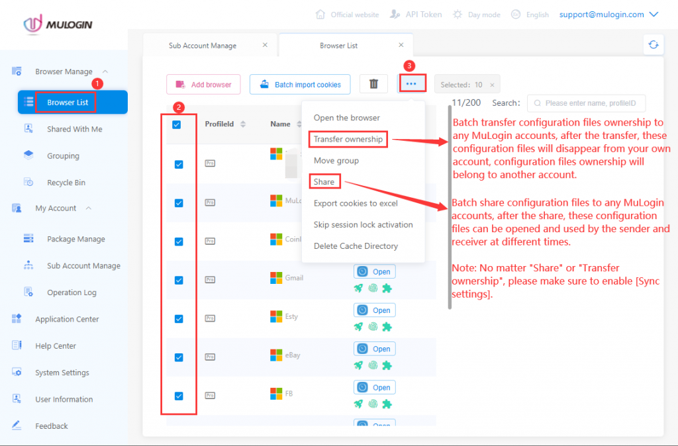Click the Operation Log icon
Screen dimensions: 678x446
(28, 292)
